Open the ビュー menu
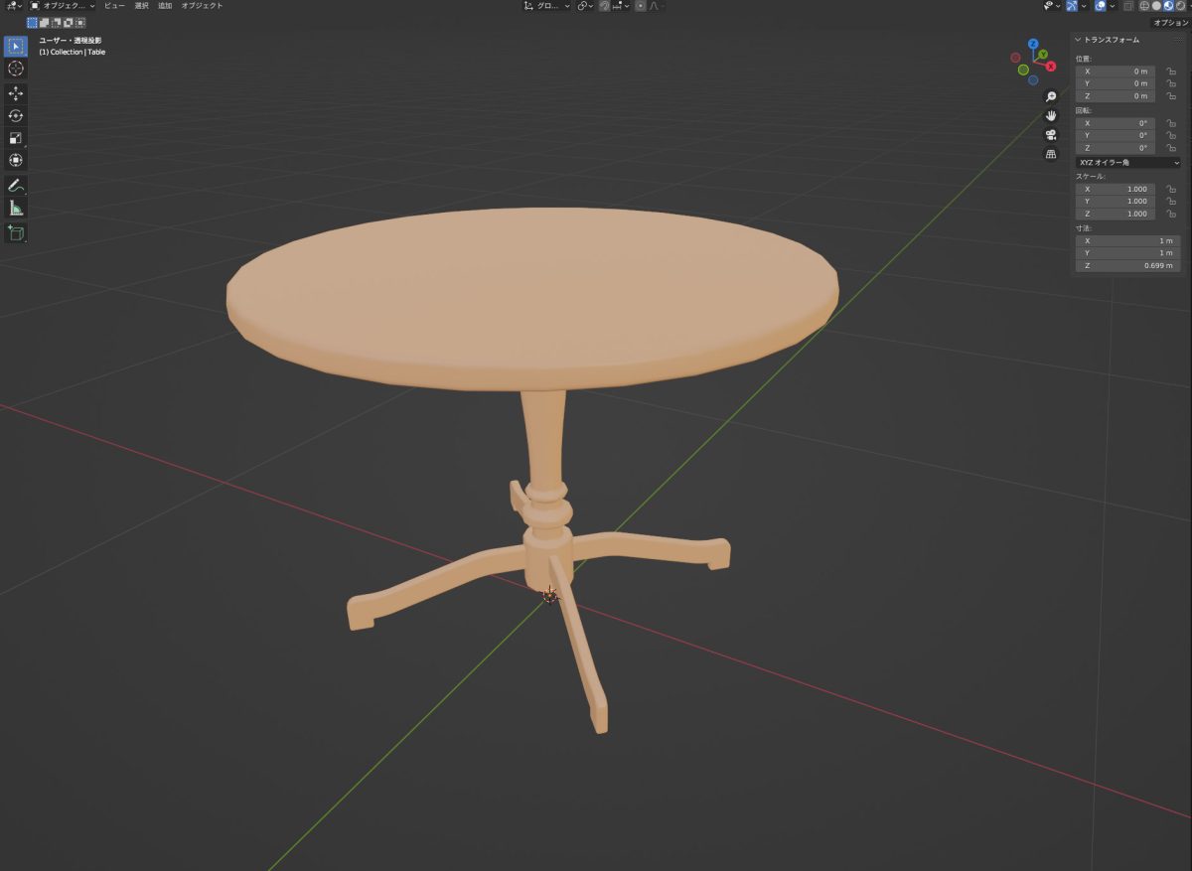1192x871 pixels. [114, 6]
